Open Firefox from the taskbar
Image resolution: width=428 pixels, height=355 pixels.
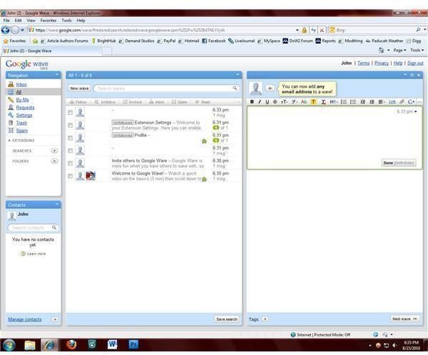(71, 345)
